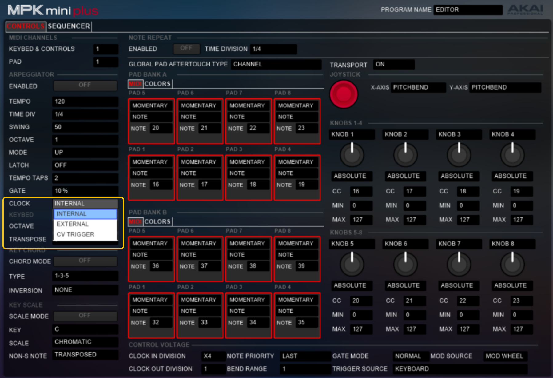Viewport: 553px width, 378px height.
Task: Click the TEMPO value field
Action: pos(85,101)
